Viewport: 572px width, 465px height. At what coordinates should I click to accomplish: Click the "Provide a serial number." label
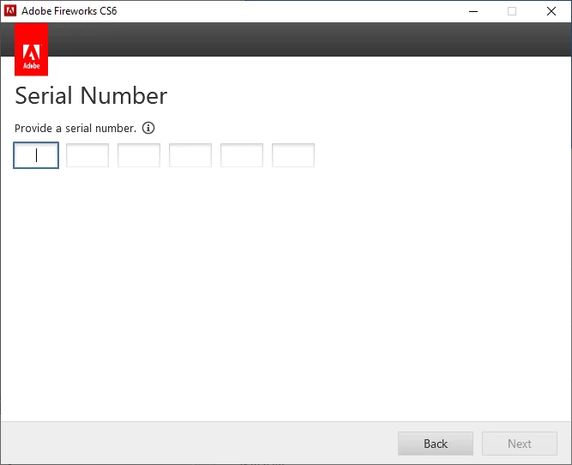tap(75, 129)
